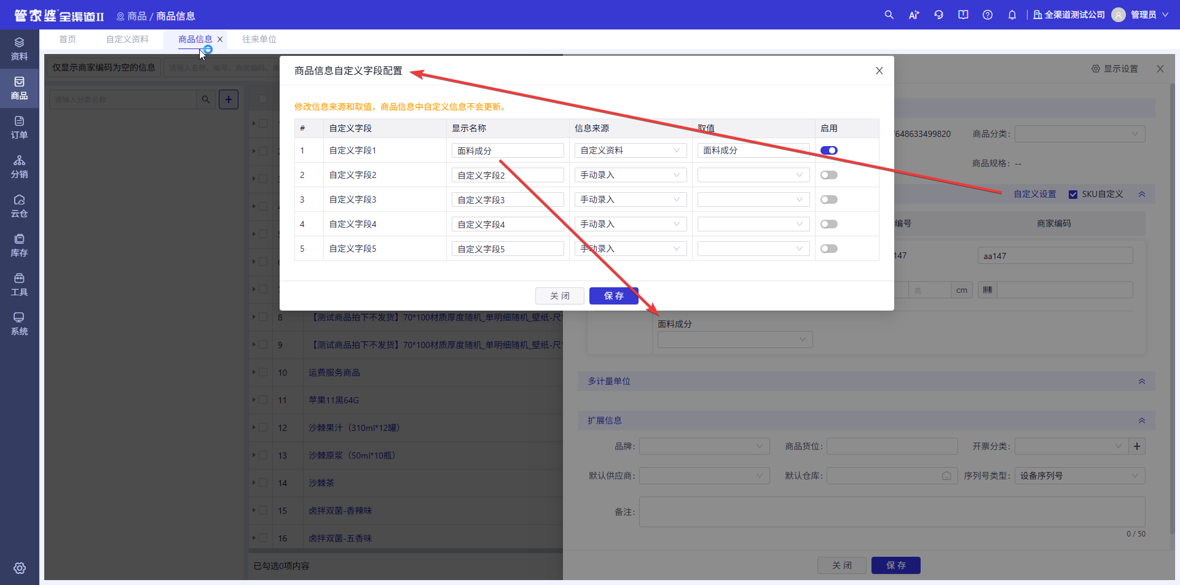Check the row 16 卤拌双菌-五香味 checkbox

263,538
